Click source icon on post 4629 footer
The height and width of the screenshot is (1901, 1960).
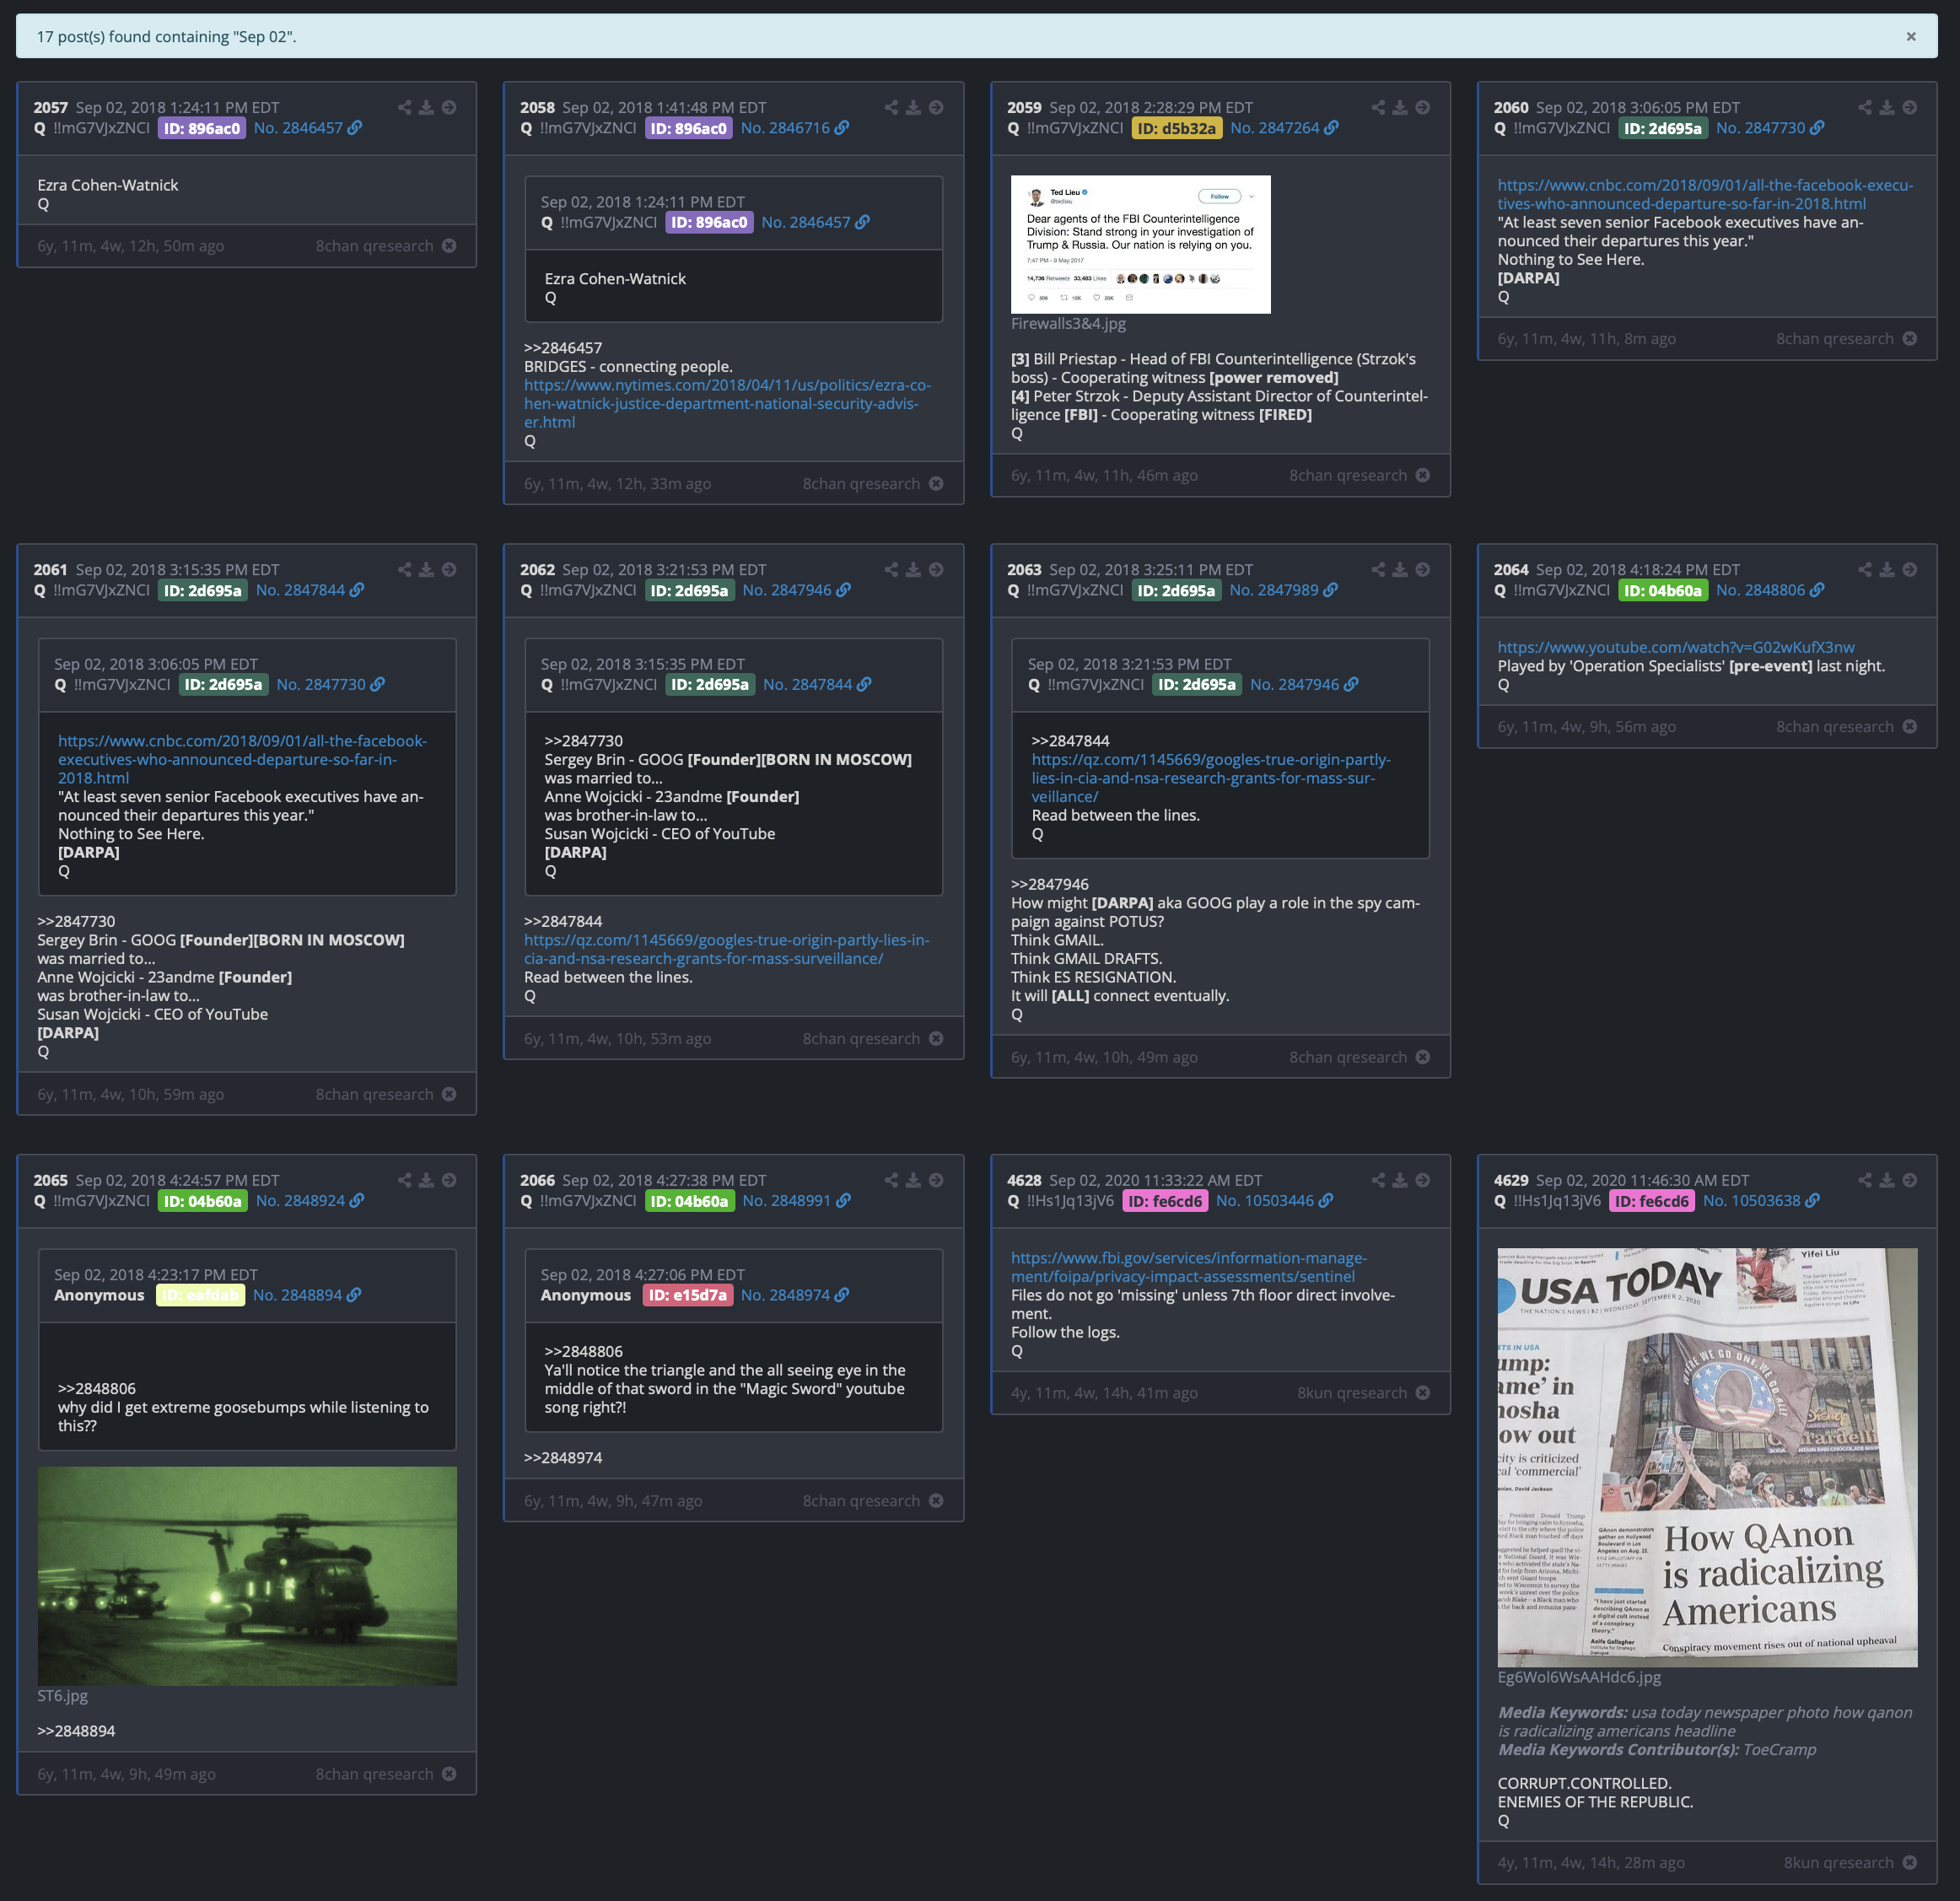point(1910,1863)
